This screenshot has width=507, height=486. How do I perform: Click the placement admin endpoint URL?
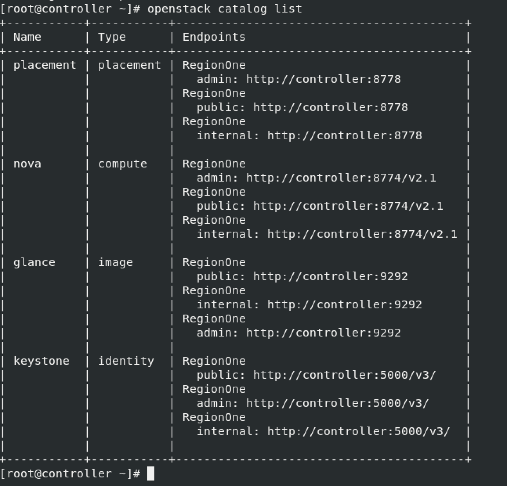323,79
